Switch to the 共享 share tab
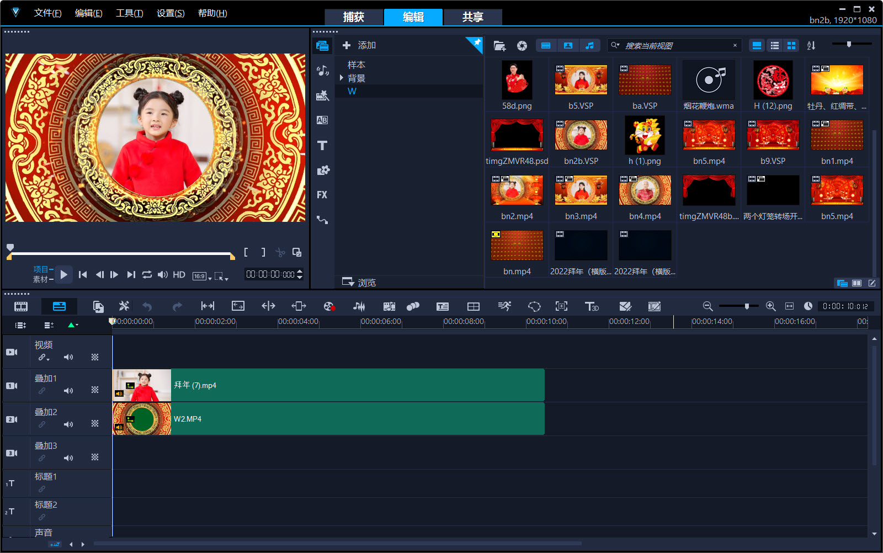This screenshot has height=553, width=883. (473, 17)
